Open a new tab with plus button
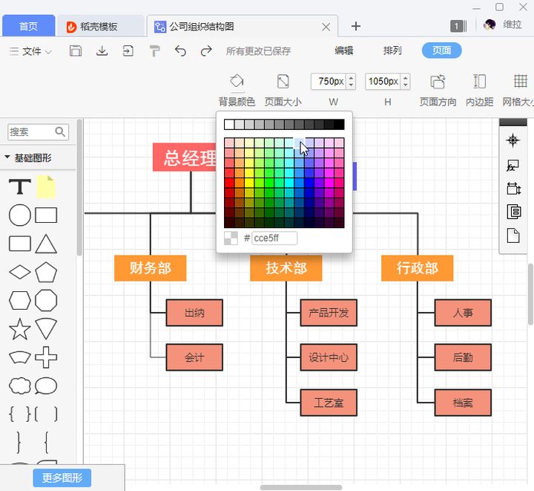Viewport: 534px width, 491px height. pos(355,26)
